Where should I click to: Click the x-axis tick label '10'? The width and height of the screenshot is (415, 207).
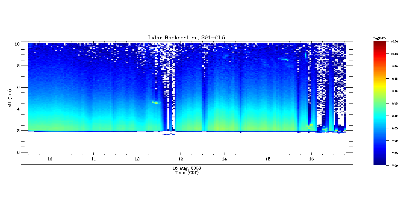50,159
